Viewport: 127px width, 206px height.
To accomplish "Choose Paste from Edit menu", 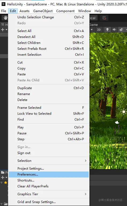I will pos(49,74).
